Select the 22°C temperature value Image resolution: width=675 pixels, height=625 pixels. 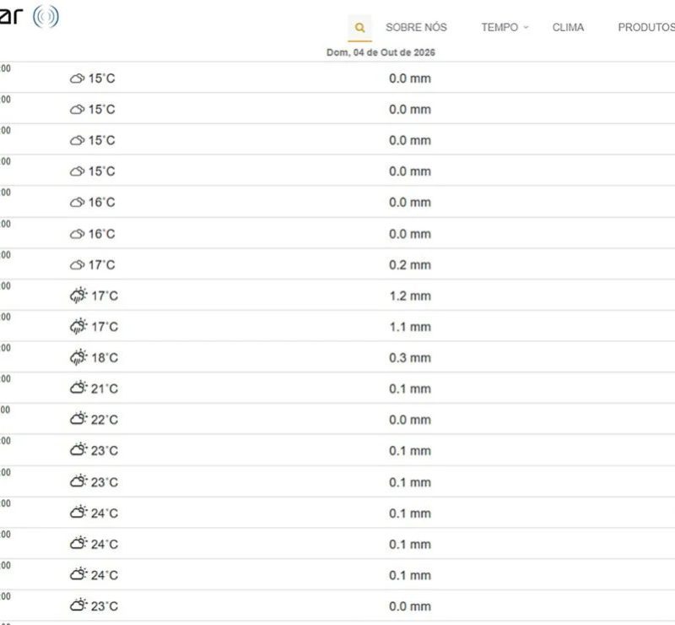coord(104,420)
